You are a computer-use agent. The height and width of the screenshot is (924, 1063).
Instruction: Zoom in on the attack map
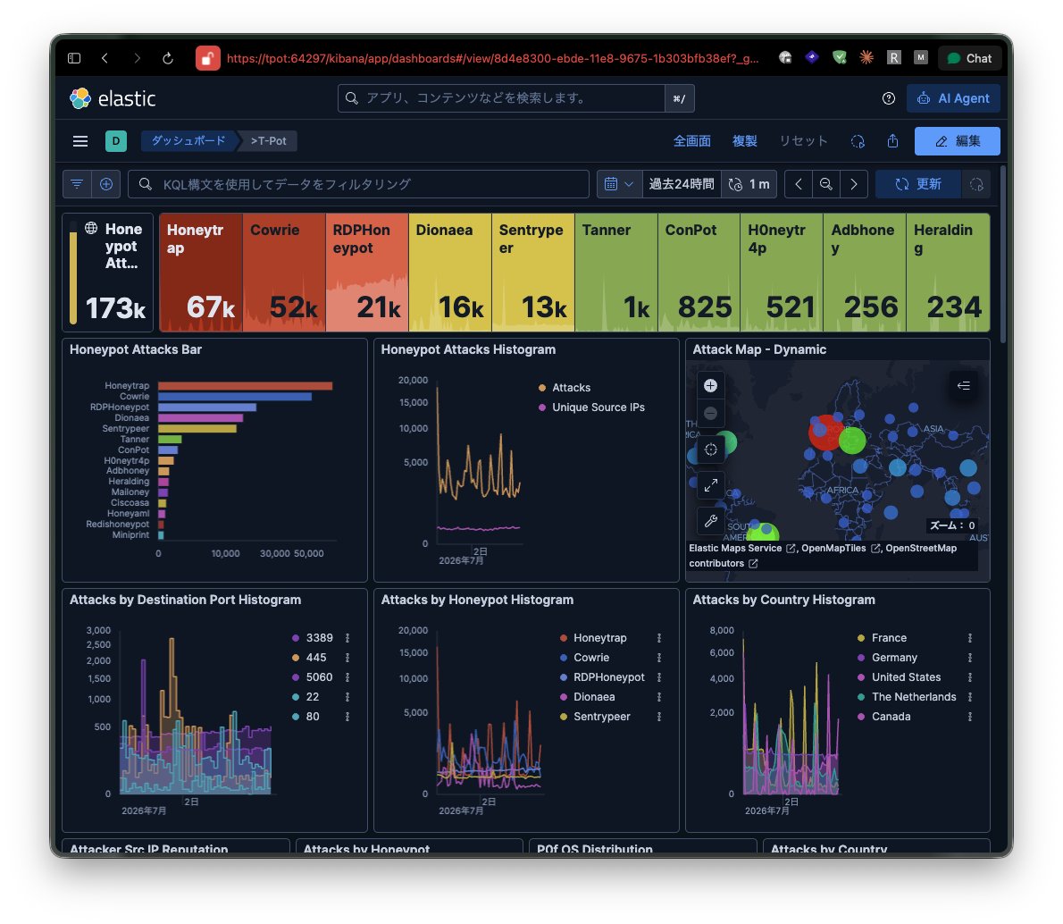pyautogui.click(x=710, y=386)
